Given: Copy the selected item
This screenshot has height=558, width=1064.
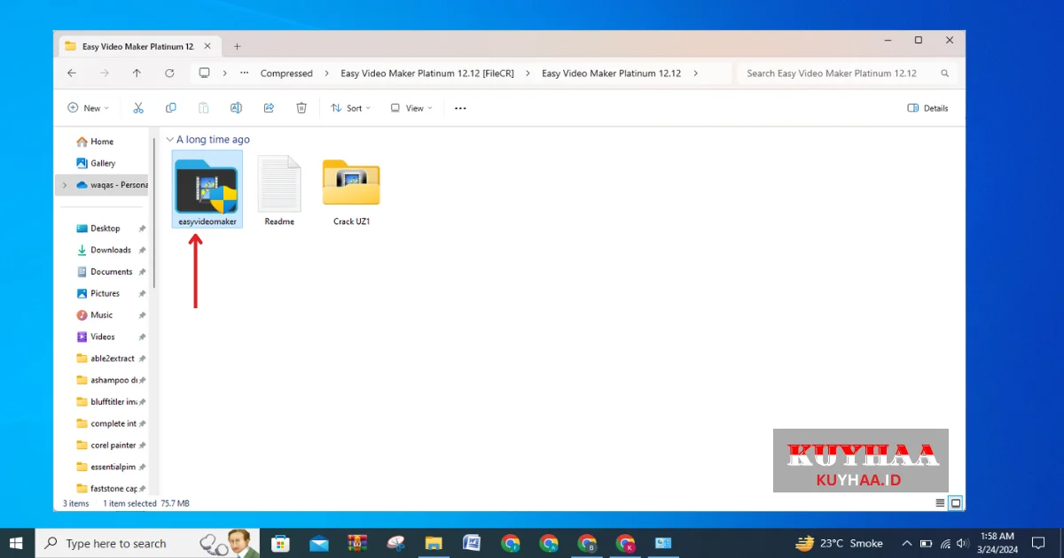Looking at the screenshot, I should point(171,108).
